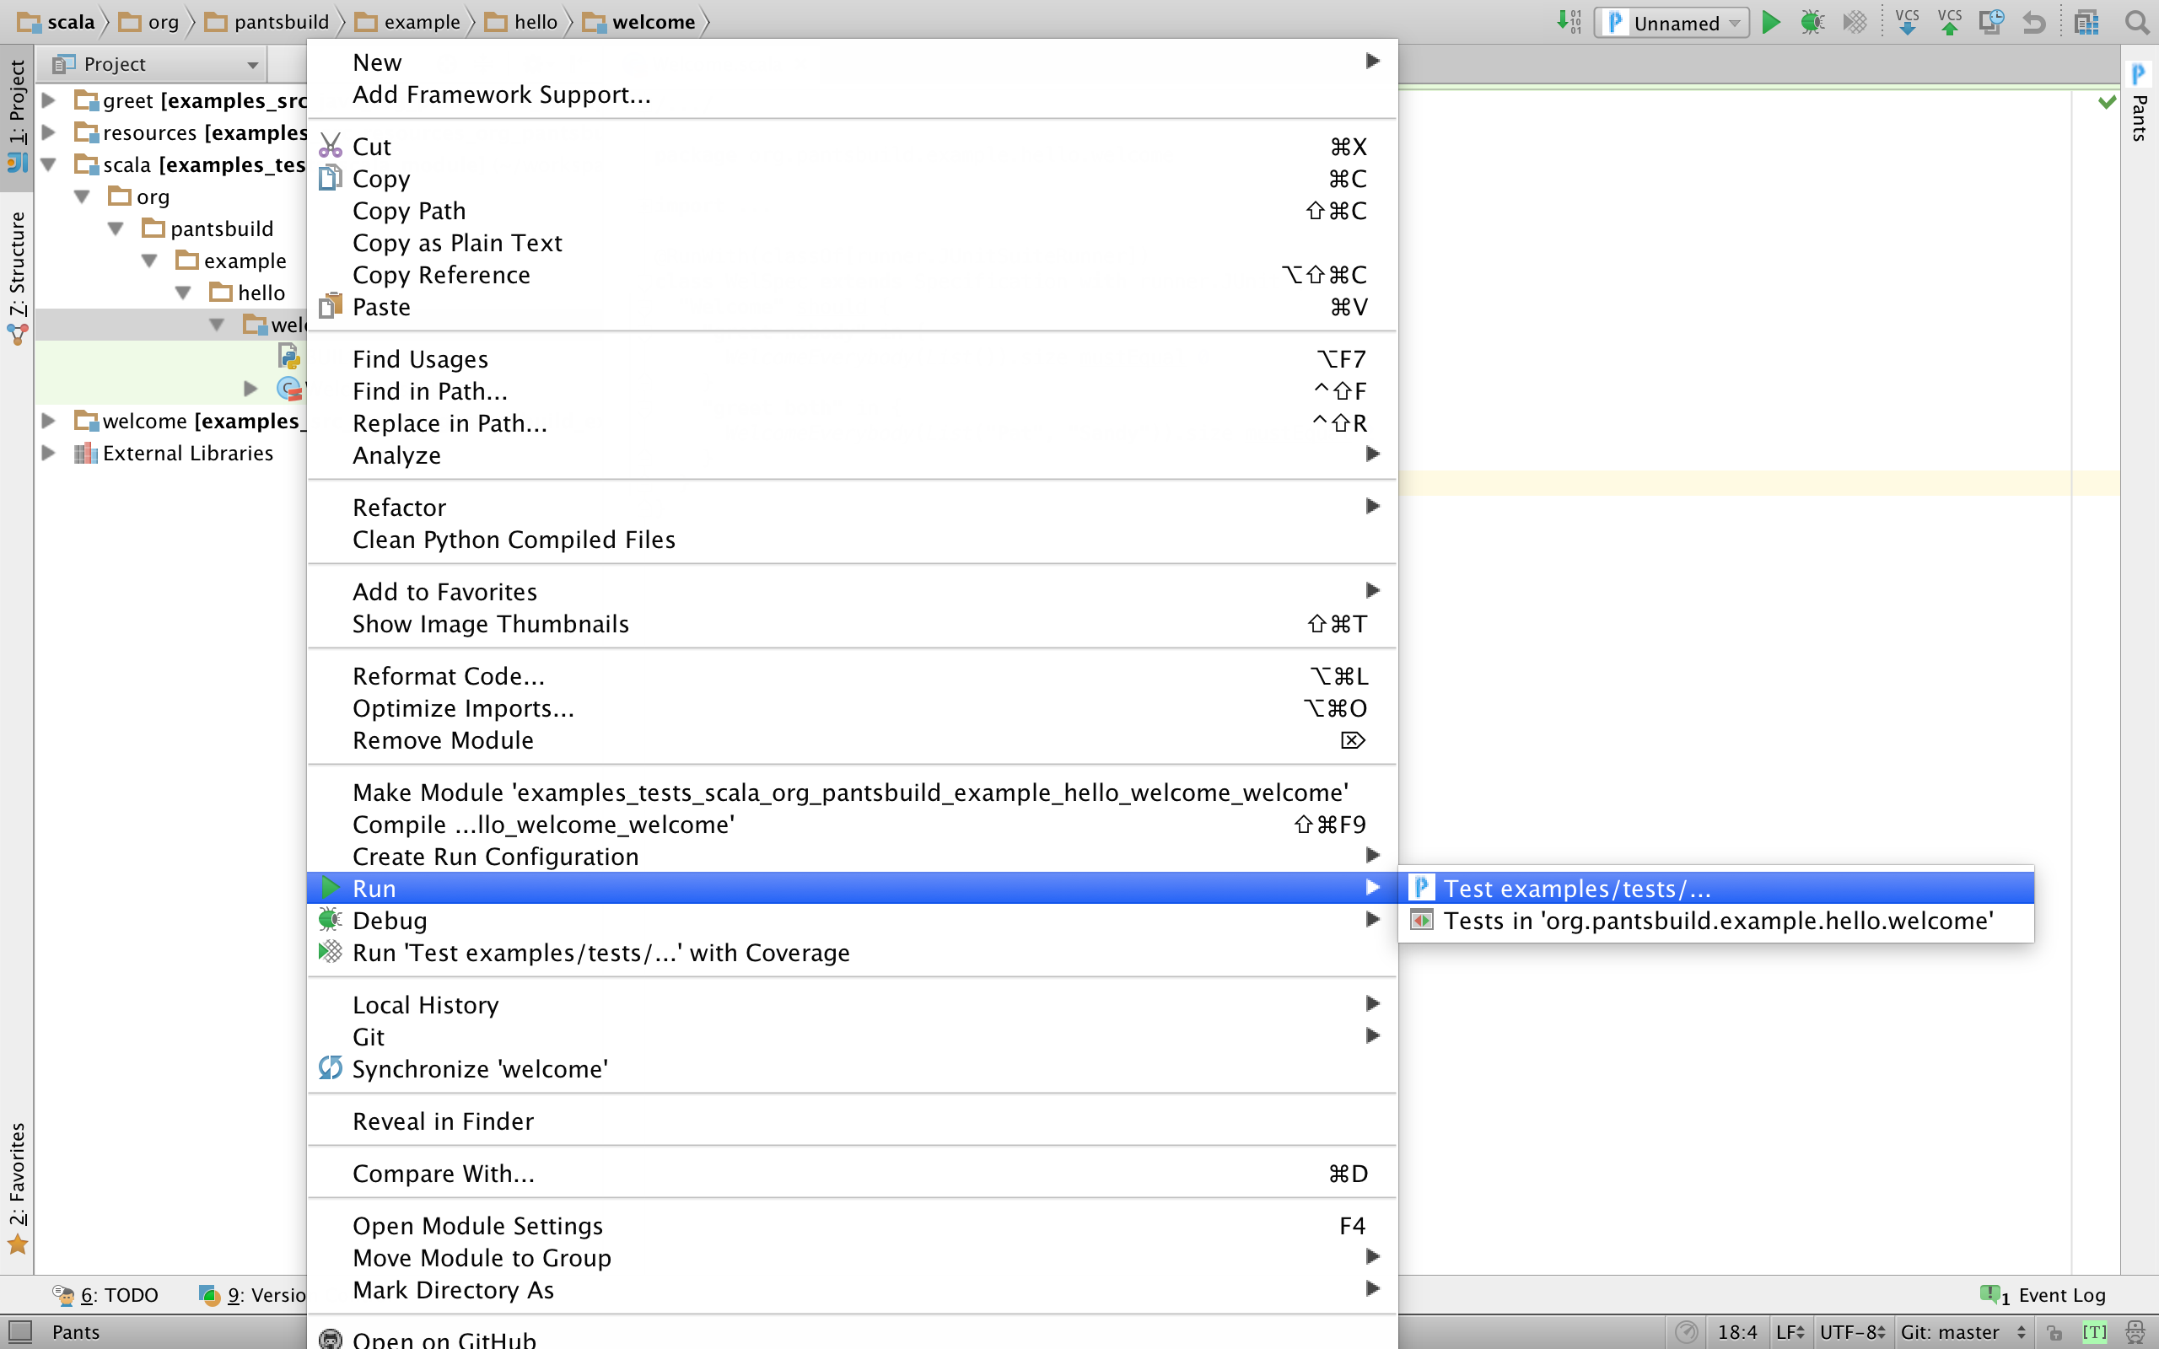2159x1349 pixels.
Task: Click the Run with Coverage toolbar icon
Action: [1855, 22]
